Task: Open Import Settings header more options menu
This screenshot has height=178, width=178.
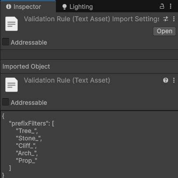Action: click(x=174, y=19)
